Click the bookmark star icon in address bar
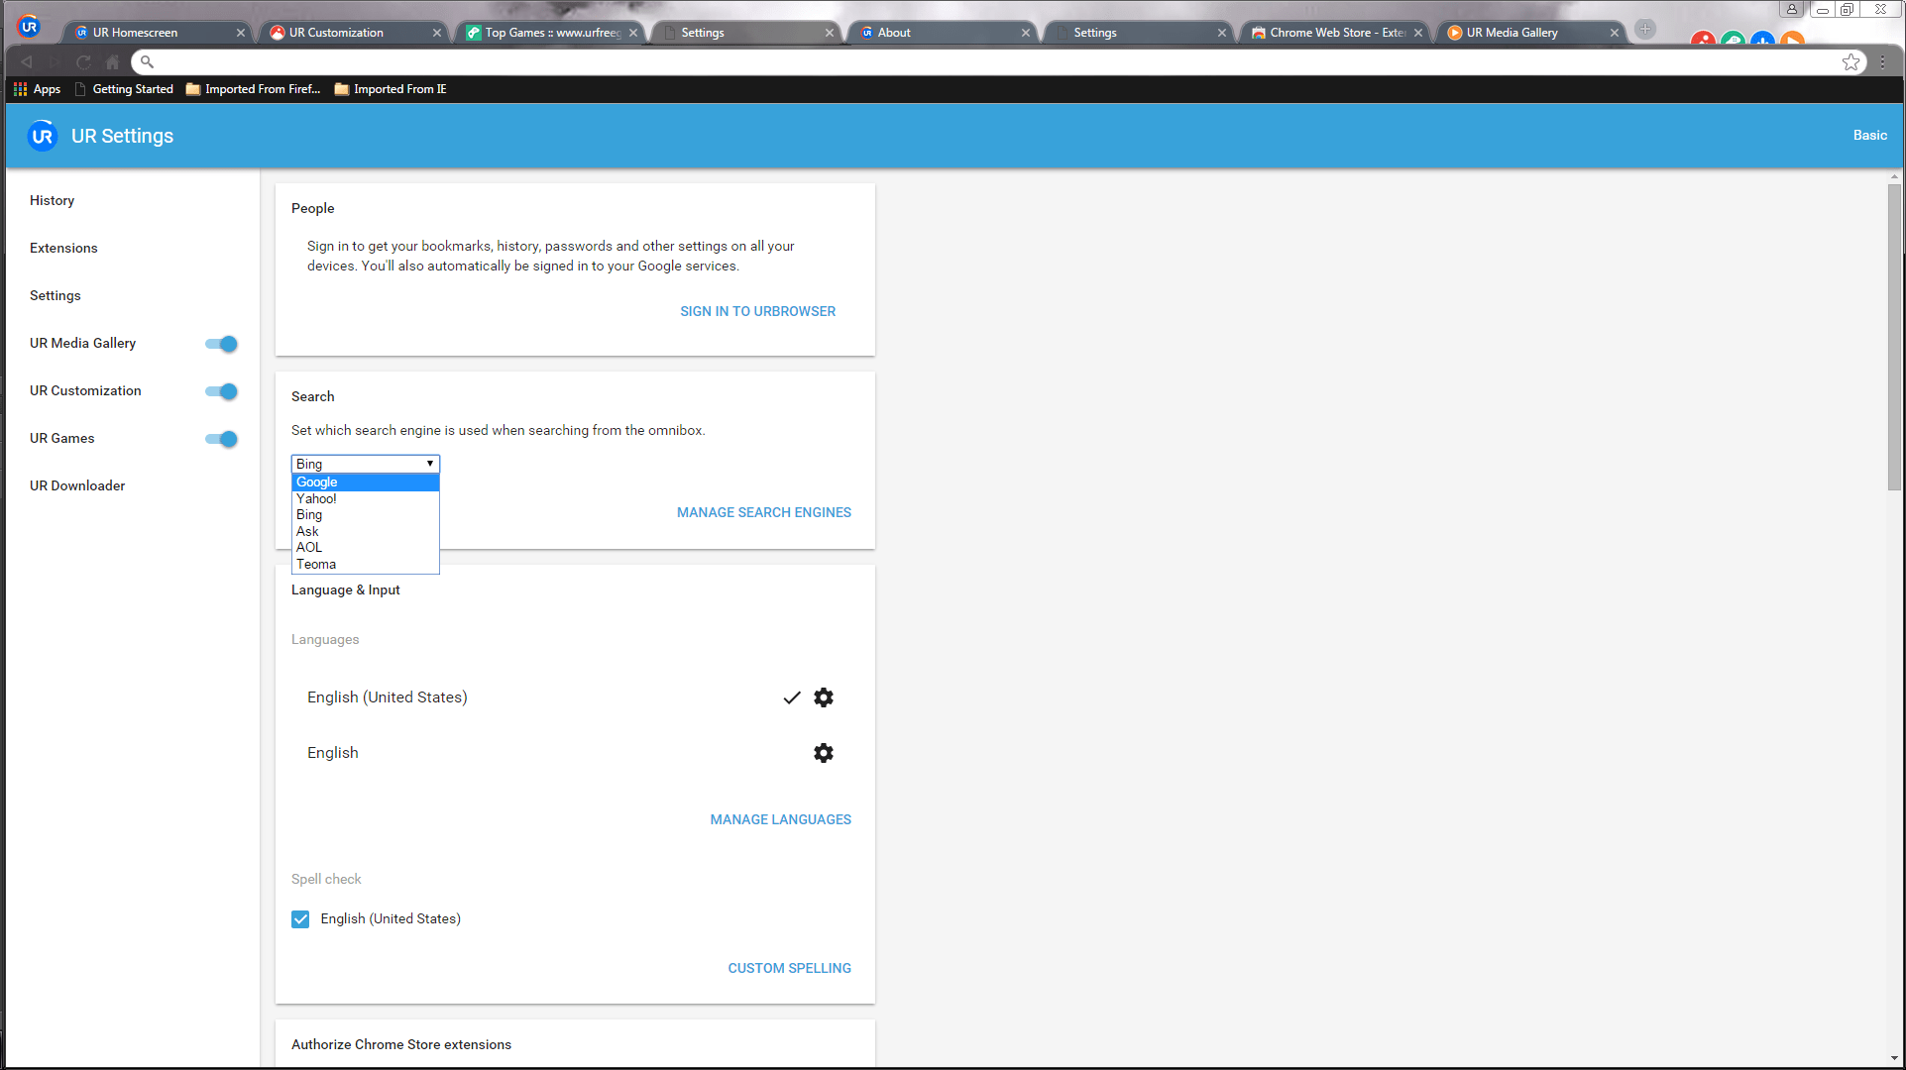This screenshot has height=1070, width=1906. pyautogui.click(x=1850, y=62)
